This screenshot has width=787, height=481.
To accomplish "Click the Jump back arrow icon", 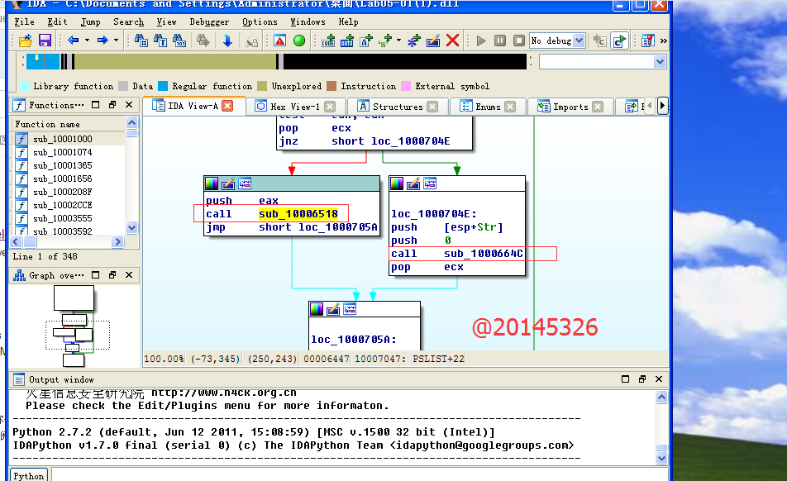I will (74, 40).
